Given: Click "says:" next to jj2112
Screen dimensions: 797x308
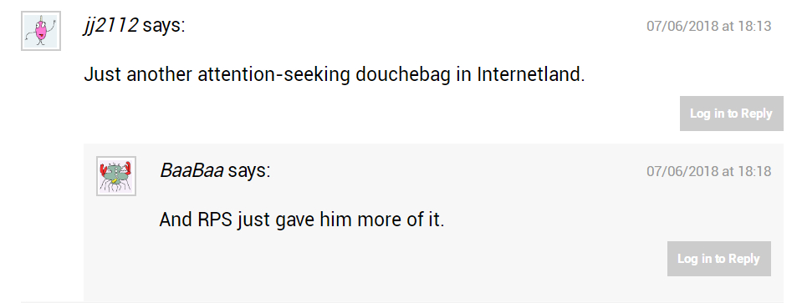Looking at the screenshot, I should coord(164,25).
